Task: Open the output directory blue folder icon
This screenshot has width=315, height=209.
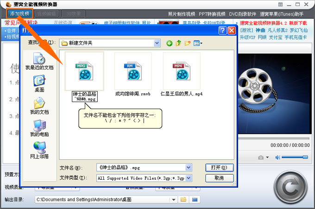Action: (195, 200)
